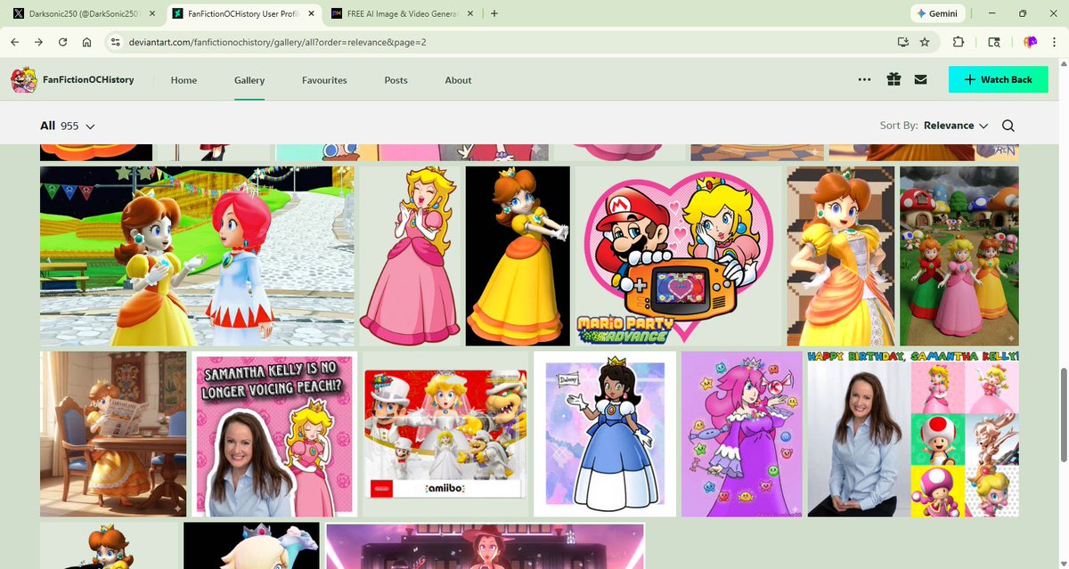The width and height of the screenshot is (1069, 569).
Task: Click the Watch Back button
Action: [x=998, y=79]
